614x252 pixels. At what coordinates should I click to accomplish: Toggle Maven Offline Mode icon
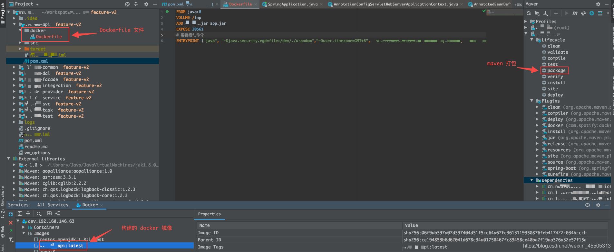583,13
